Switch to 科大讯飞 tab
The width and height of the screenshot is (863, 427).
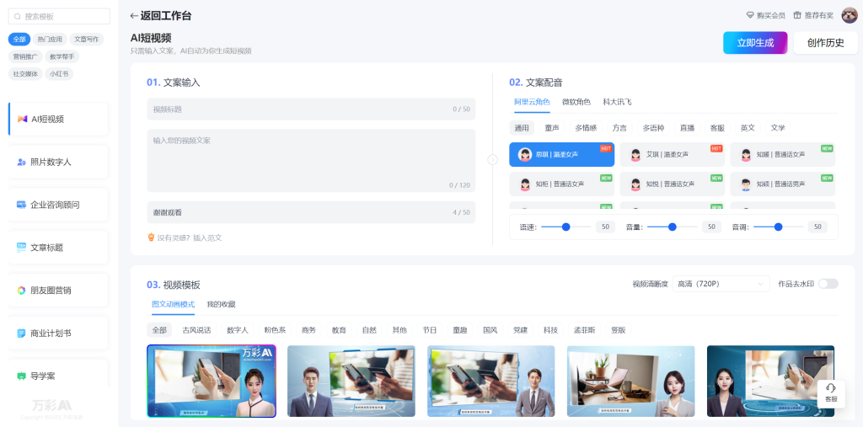tap(617, 102)
